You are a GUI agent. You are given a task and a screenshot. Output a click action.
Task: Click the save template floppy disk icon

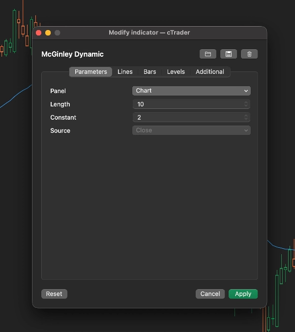point(228,54)
